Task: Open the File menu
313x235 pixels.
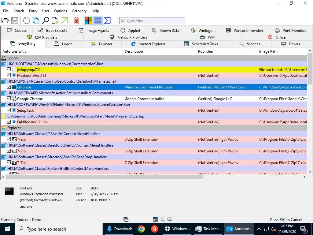Action: (x=6, y=11)
